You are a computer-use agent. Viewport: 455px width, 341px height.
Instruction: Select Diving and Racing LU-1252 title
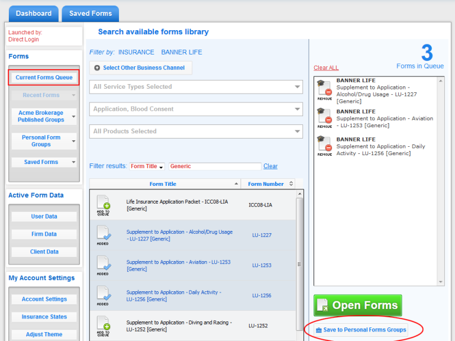point(179,326)
